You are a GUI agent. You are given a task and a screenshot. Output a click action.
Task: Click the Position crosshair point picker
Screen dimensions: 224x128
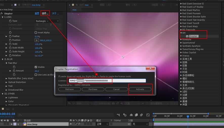tap(37, 40)
